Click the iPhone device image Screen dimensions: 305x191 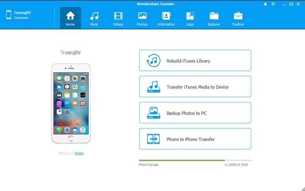point(71,103)
